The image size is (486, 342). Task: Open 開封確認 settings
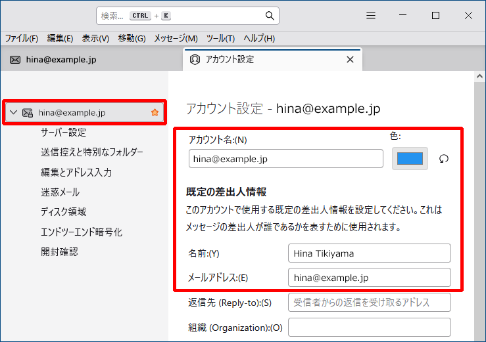pyautogui.click(x=59, y=251)
